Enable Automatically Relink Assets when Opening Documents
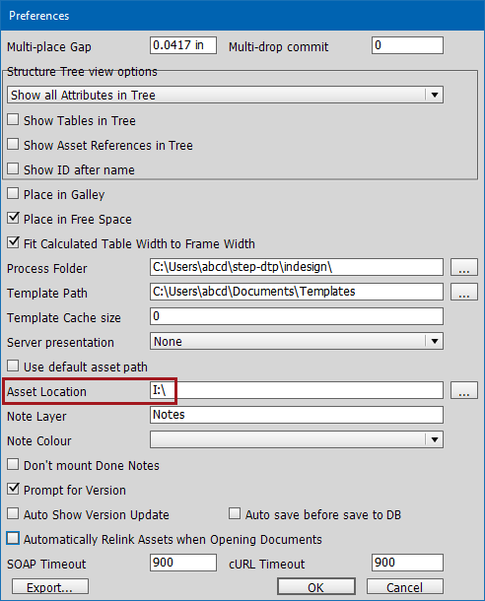The image size is (485, 601). pos(13,539)
